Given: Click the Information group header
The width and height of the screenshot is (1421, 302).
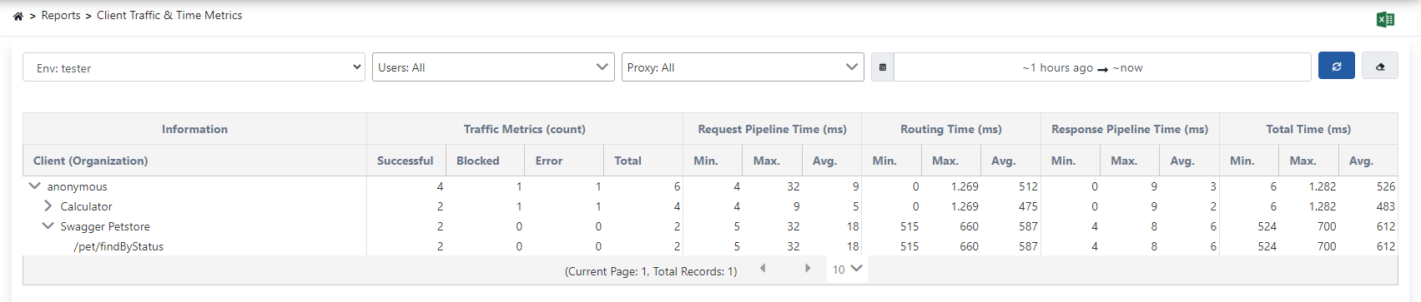Looking at the screenshot, I should pyautogui.click(x=194, y=129).
